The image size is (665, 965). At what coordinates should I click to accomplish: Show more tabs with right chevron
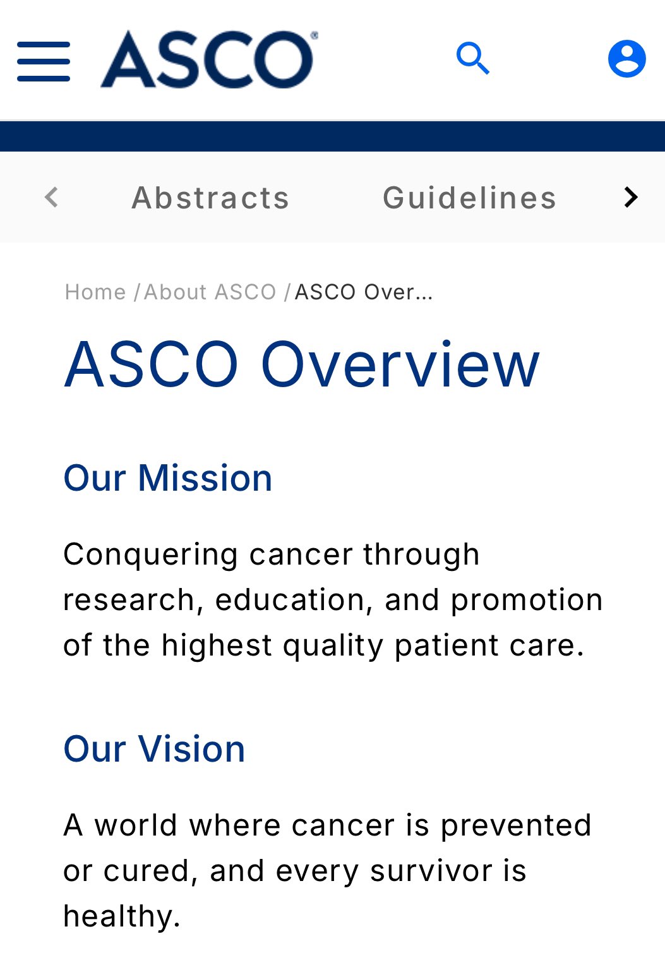[630, 197]
